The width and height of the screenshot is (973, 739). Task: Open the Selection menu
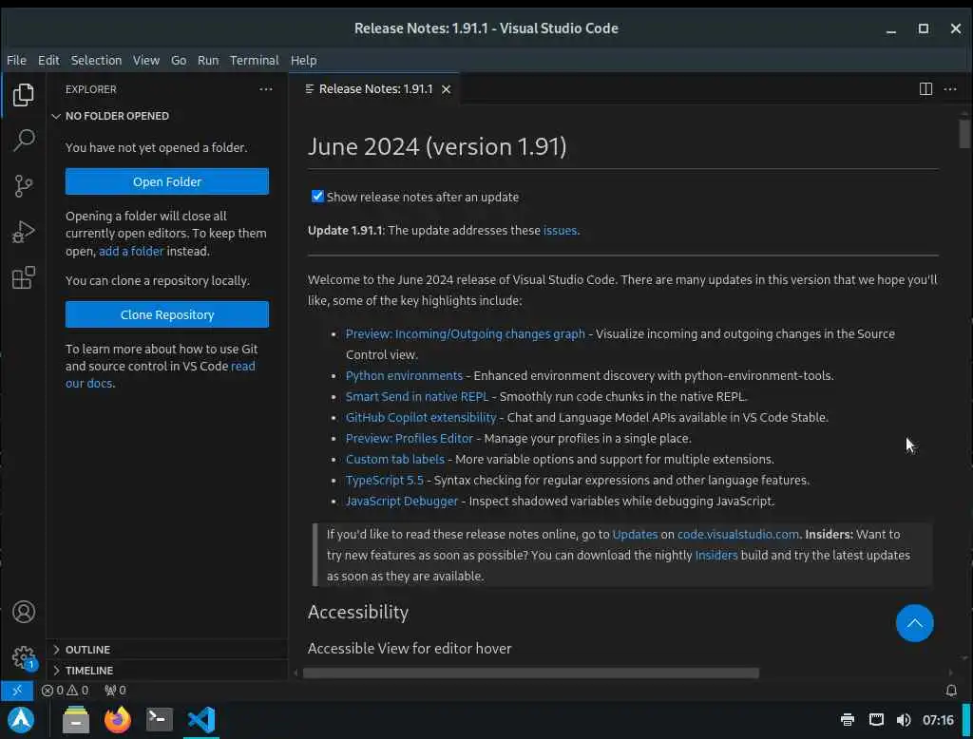96,60
